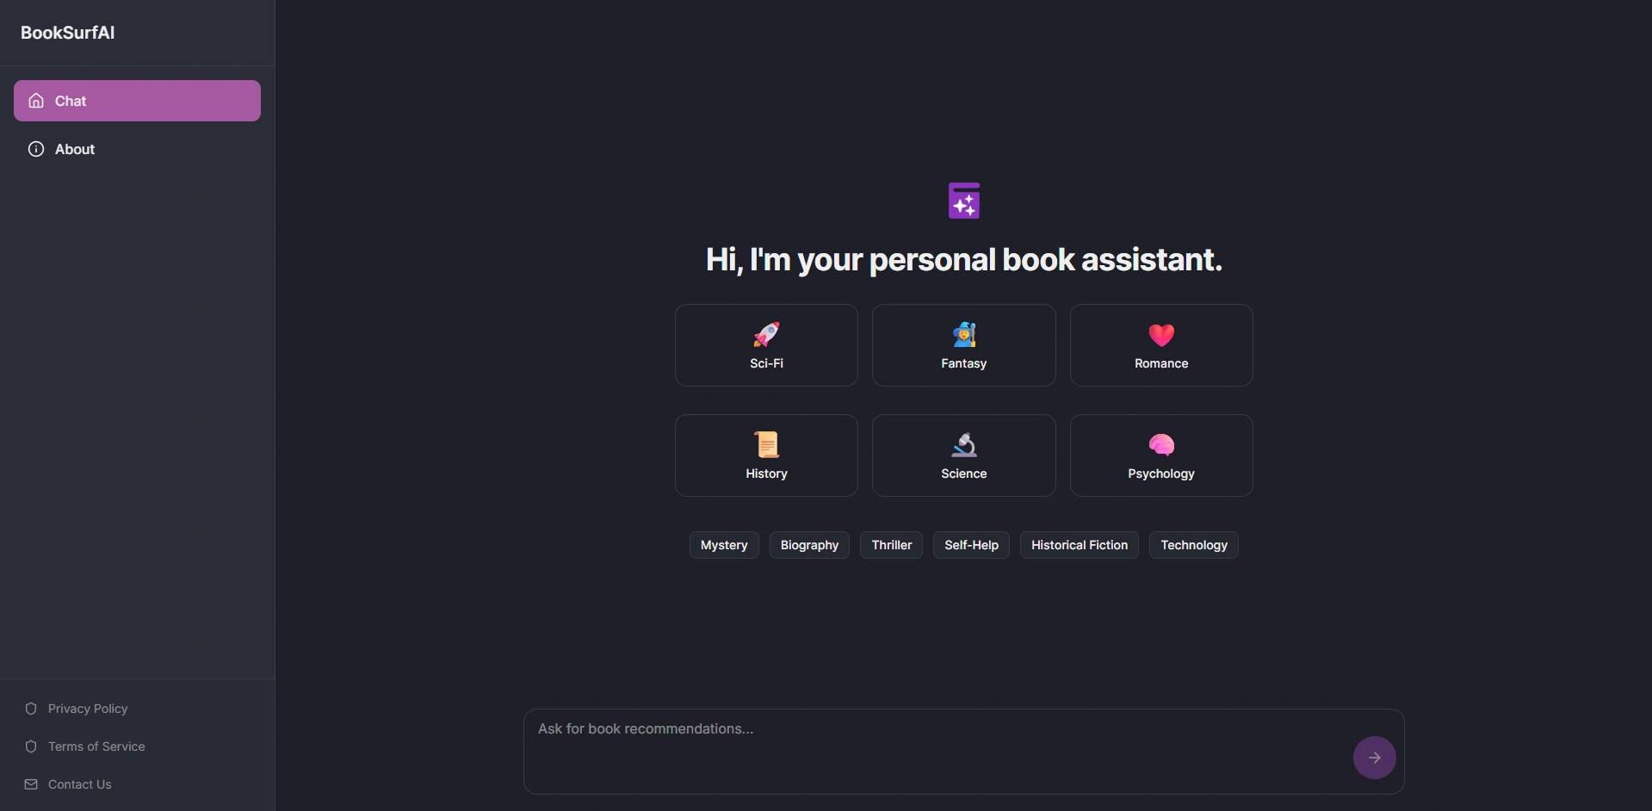Click the home icon inside Chat button
Screen dimensions: 1652x811
click(x=35, y=101)
